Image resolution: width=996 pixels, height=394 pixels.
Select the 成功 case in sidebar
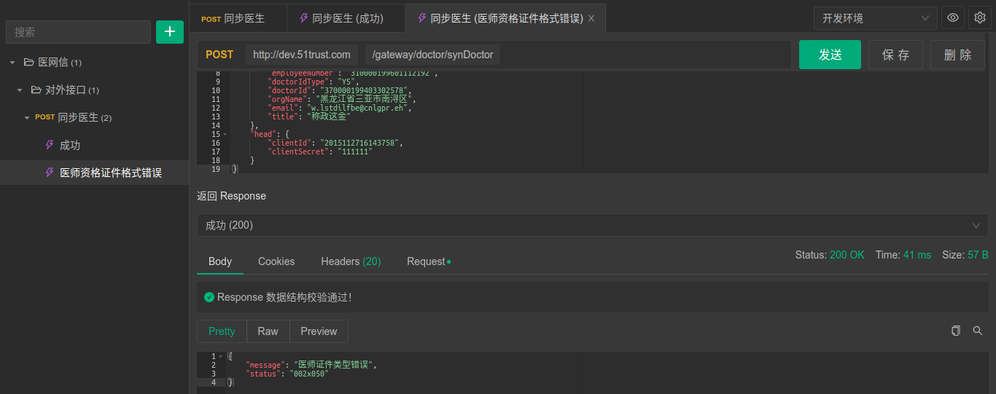pos(70,145)
